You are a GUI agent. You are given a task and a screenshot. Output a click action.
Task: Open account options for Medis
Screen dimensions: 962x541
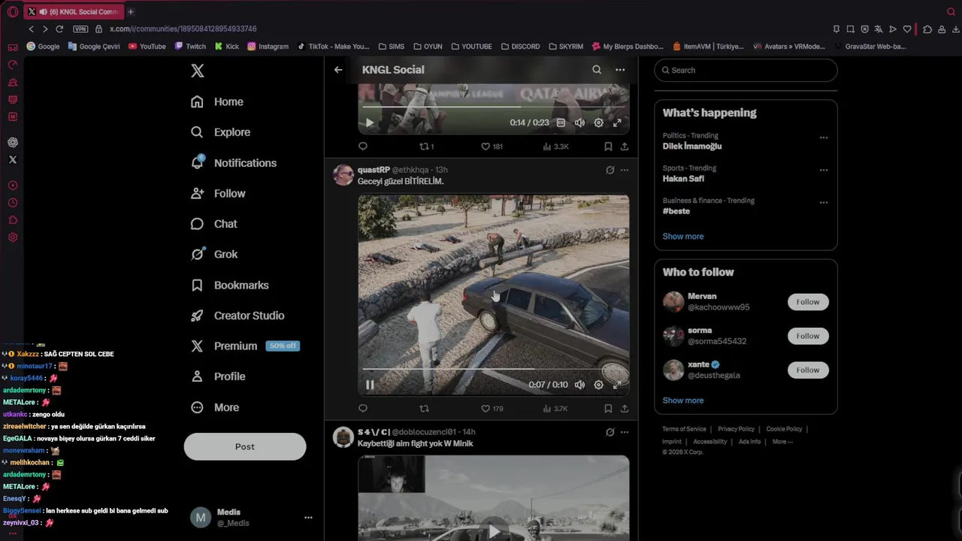click(x=308, y=518)
